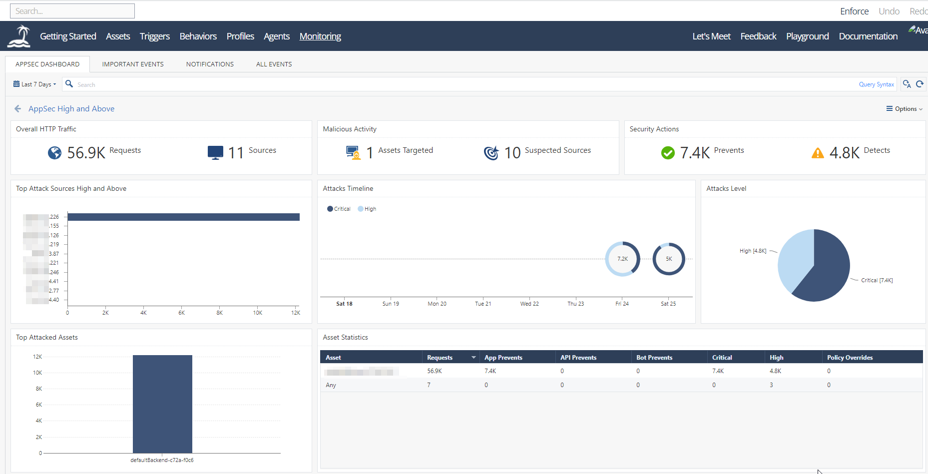This screenshot has width=928, height=474.
Task: Open the ALL EVENTS tab
Action: (274, 64)
